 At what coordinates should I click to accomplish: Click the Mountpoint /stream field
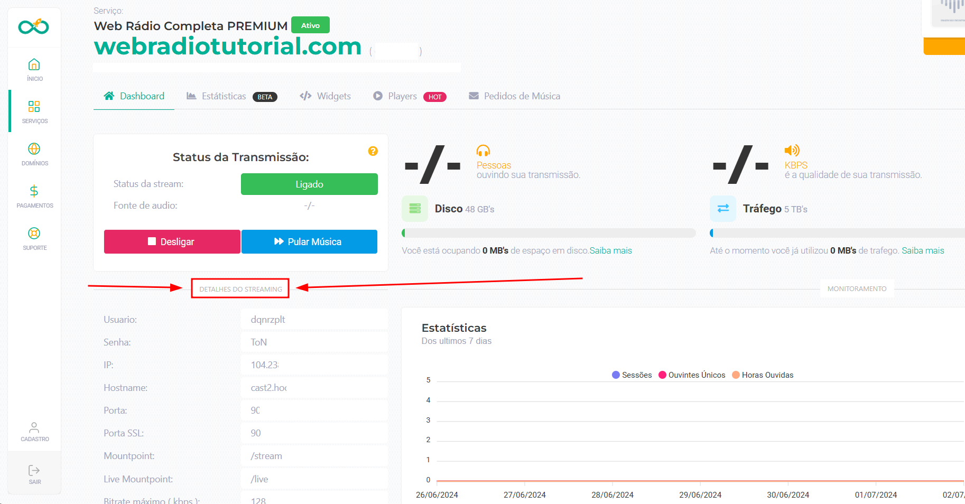pyautogui.click(x=314, y=456)
